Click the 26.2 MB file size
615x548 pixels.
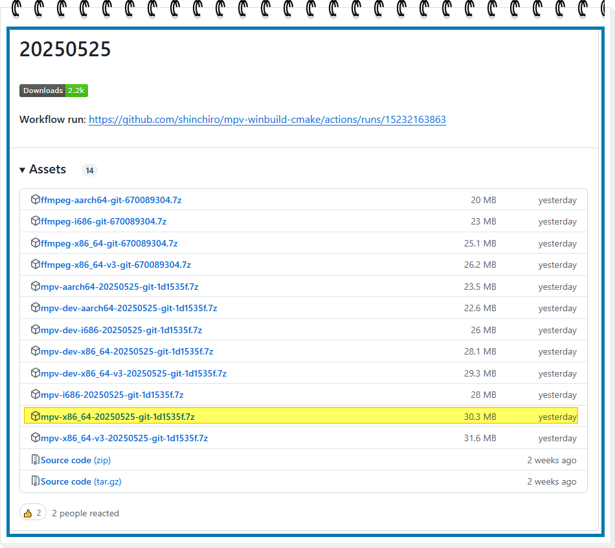[x=480, y=265]
